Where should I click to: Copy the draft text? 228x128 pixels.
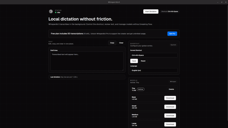pyautogui.click(x=112, y=43)
